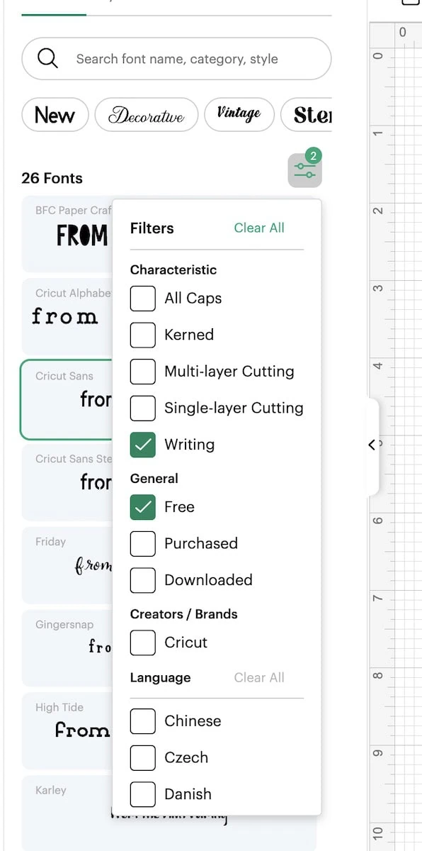The width and height of the screenshot is (422, 851).
Task: Check Single-layer Cutting
Action: [142, 408]
